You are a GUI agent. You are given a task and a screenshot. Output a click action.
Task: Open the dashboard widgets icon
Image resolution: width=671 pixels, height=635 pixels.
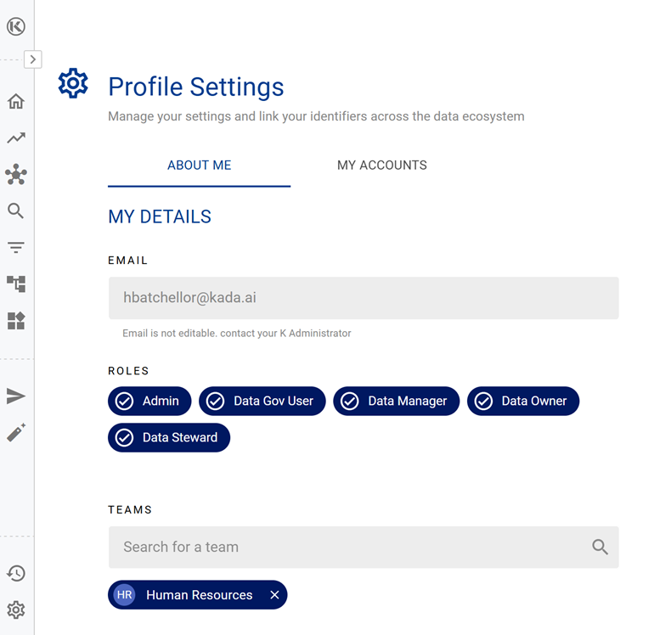point(15,321)
